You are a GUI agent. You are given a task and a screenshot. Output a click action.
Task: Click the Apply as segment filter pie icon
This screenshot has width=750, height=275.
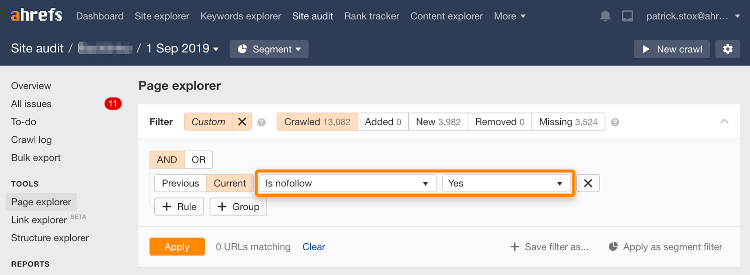(614, 246)
